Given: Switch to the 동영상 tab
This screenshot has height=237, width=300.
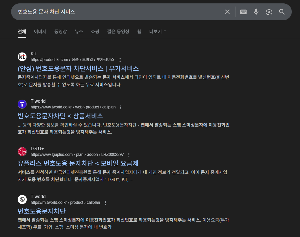Looking at the screenshot, I should pos(61,32).
